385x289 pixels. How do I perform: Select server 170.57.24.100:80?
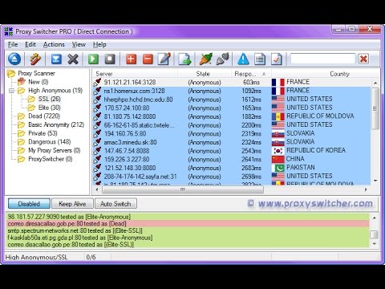click(x=232, y=108)
